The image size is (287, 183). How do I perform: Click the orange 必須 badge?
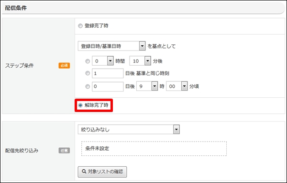(64, 65)
